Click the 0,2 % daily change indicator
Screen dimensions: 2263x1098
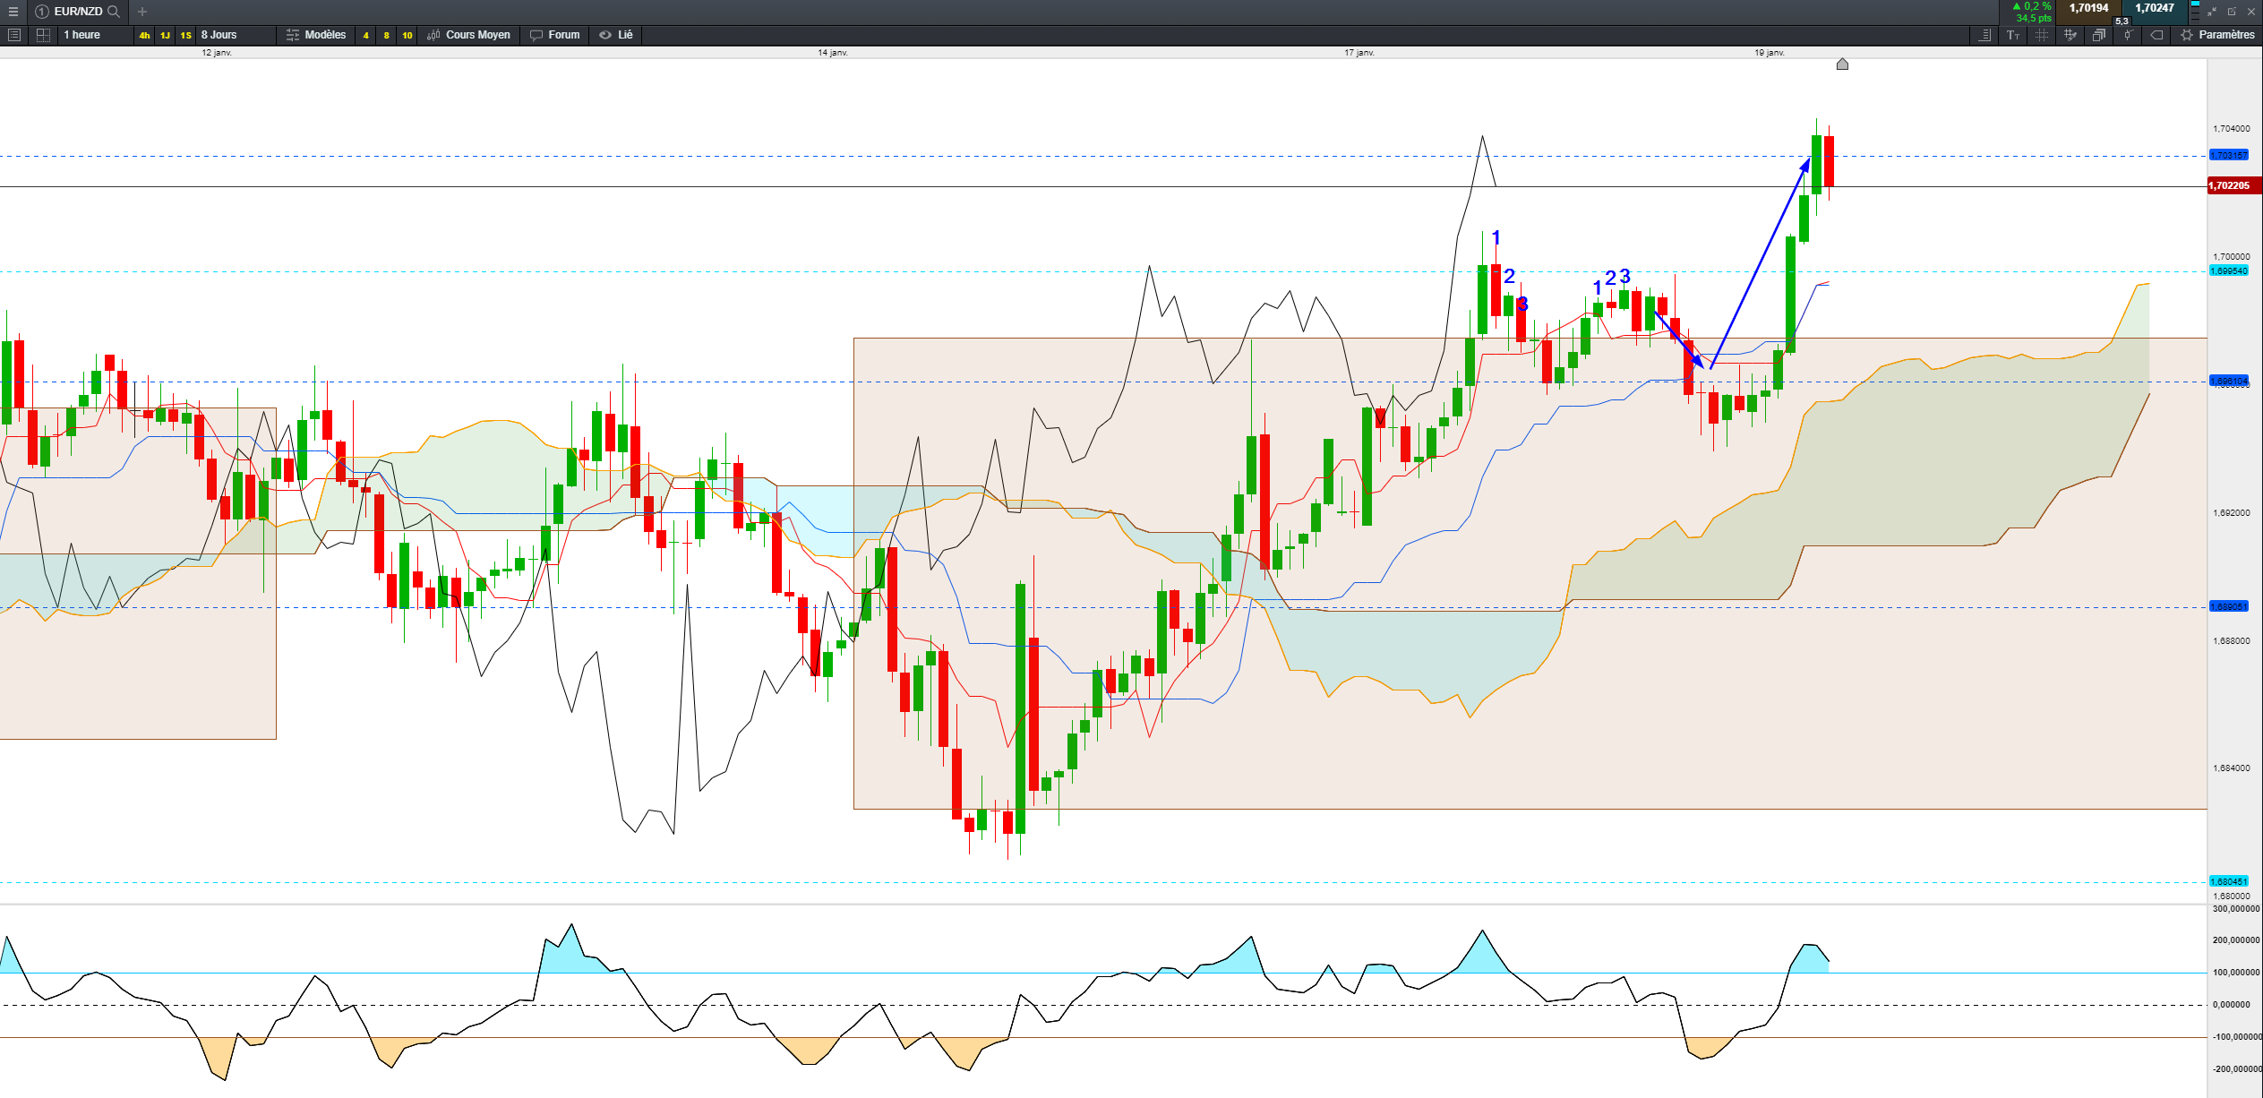coord(2032,6)
